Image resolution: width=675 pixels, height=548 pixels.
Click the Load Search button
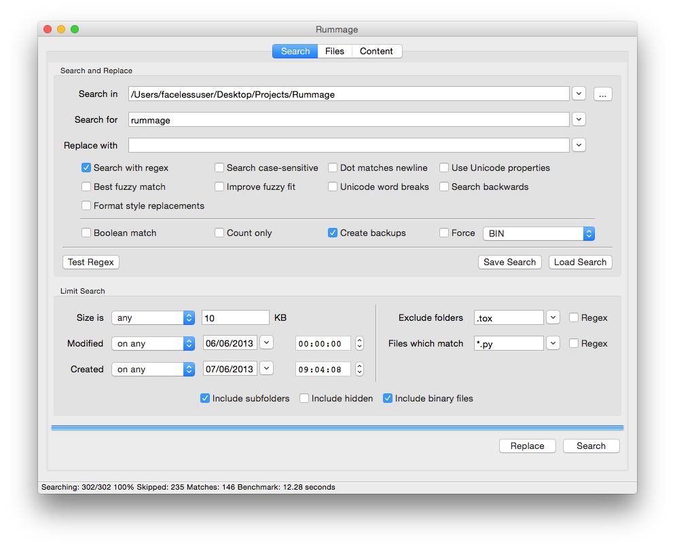tap(580, 262)
